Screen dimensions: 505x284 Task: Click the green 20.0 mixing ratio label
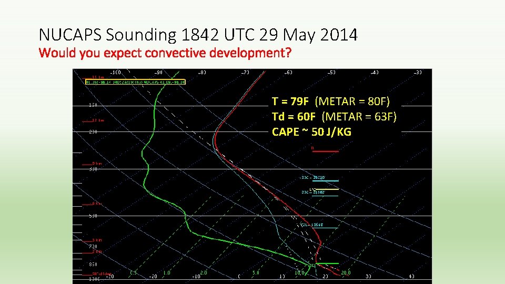point(346,273)
